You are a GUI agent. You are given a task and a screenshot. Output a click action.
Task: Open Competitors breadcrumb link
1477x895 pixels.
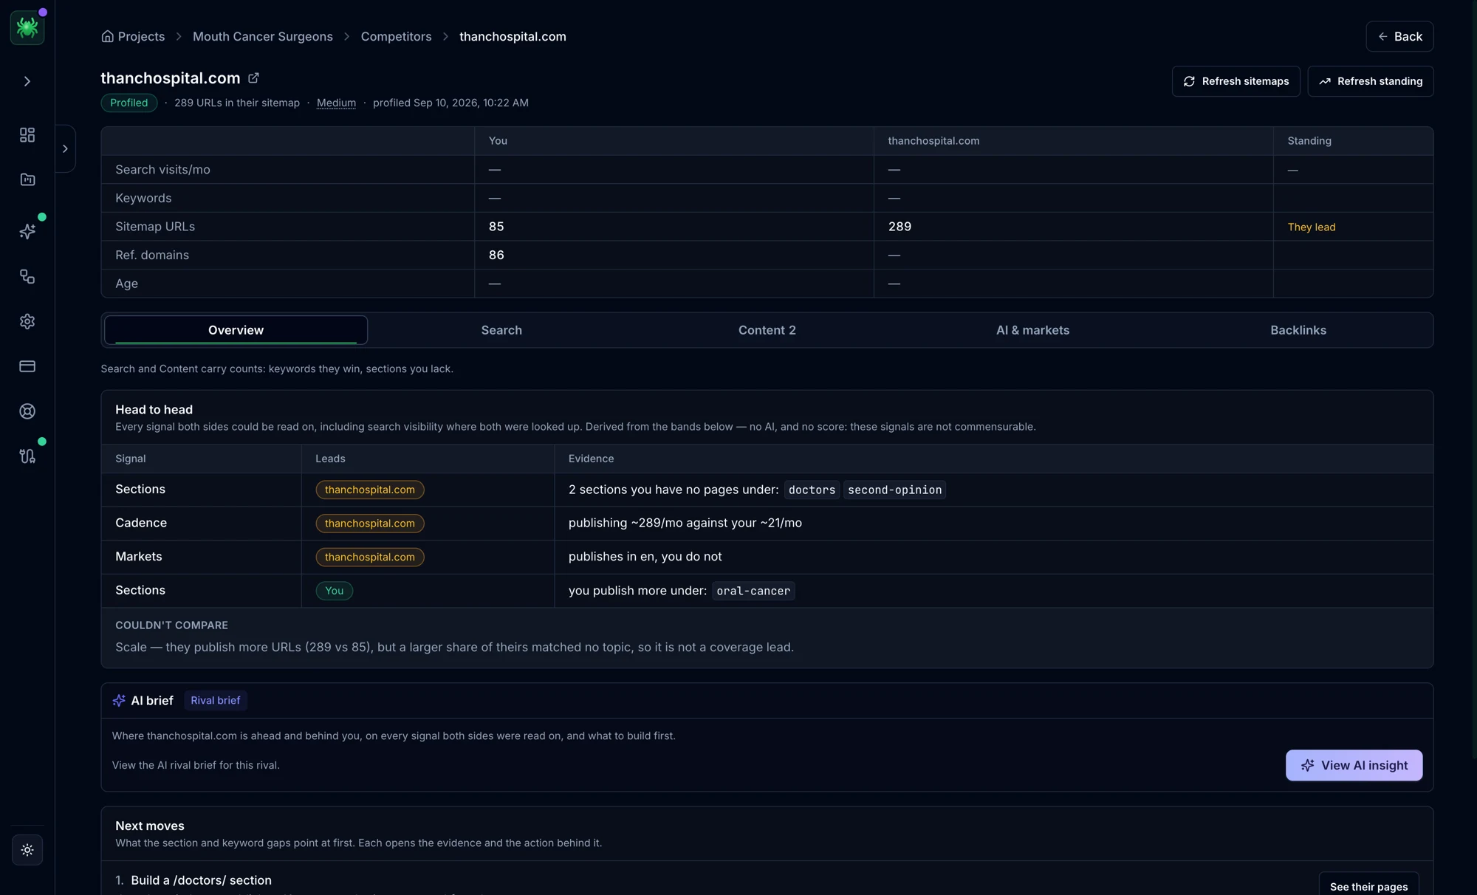pyautogui.click(x=396, y=36)
